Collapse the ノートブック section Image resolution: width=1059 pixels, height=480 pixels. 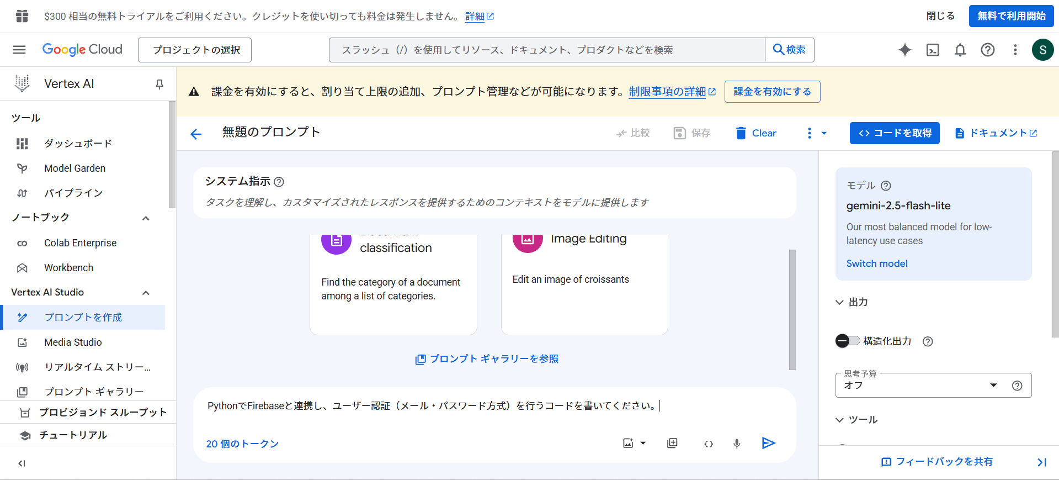(146, 218)
